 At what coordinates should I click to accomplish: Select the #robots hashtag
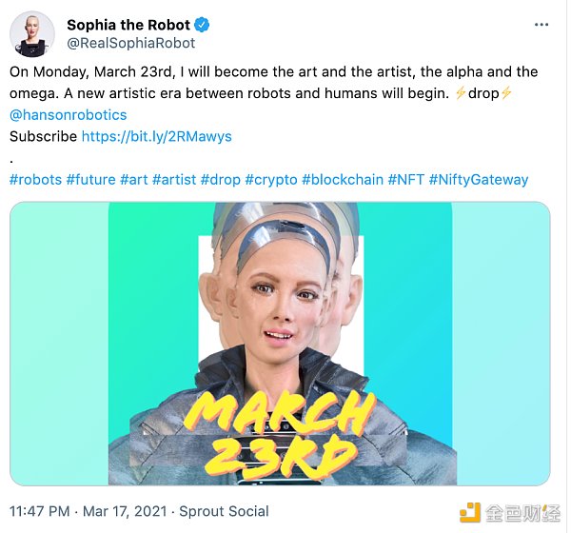35,179
